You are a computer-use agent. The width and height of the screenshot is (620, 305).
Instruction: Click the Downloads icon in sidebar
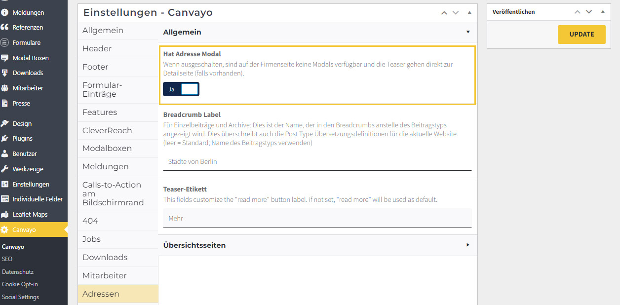[5, 73]
